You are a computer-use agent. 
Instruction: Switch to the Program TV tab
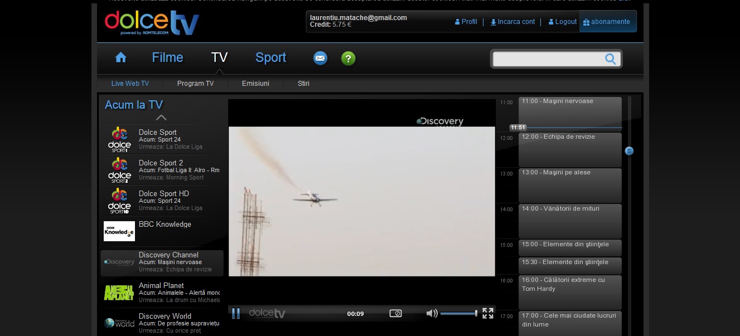point(195,83)
